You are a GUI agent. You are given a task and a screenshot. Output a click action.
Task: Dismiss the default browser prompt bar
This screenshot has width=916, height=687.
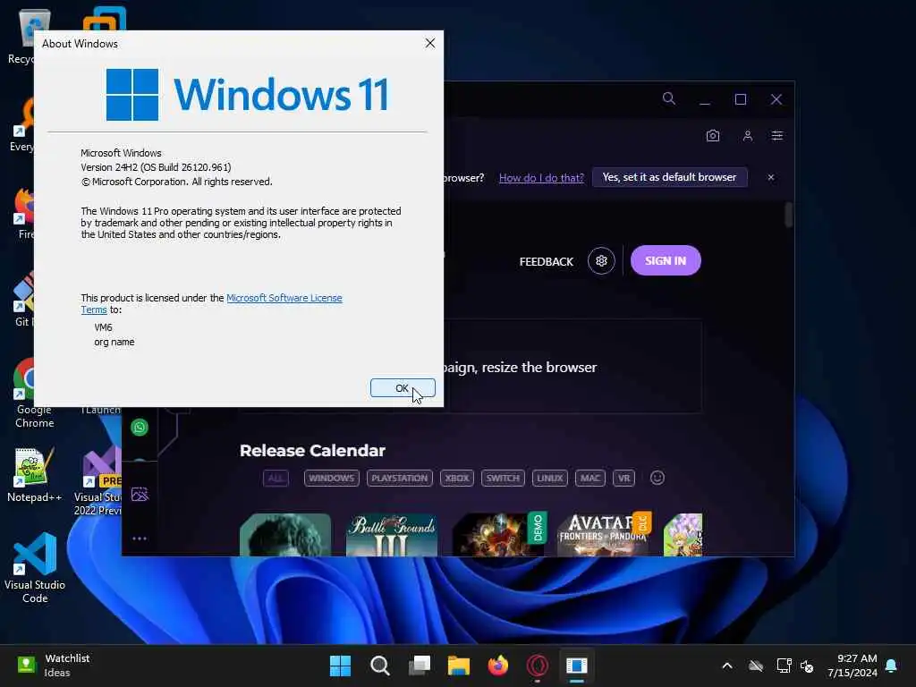771,177
